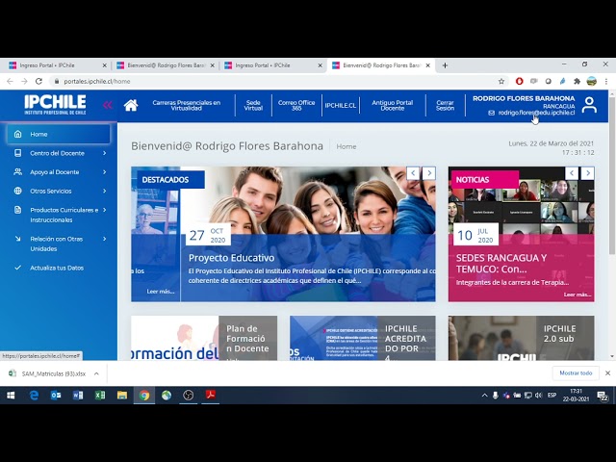This screenshot has height=462, width=616.
Task: Click the Actualiza tus Datos label
Action: coord(57,268)
